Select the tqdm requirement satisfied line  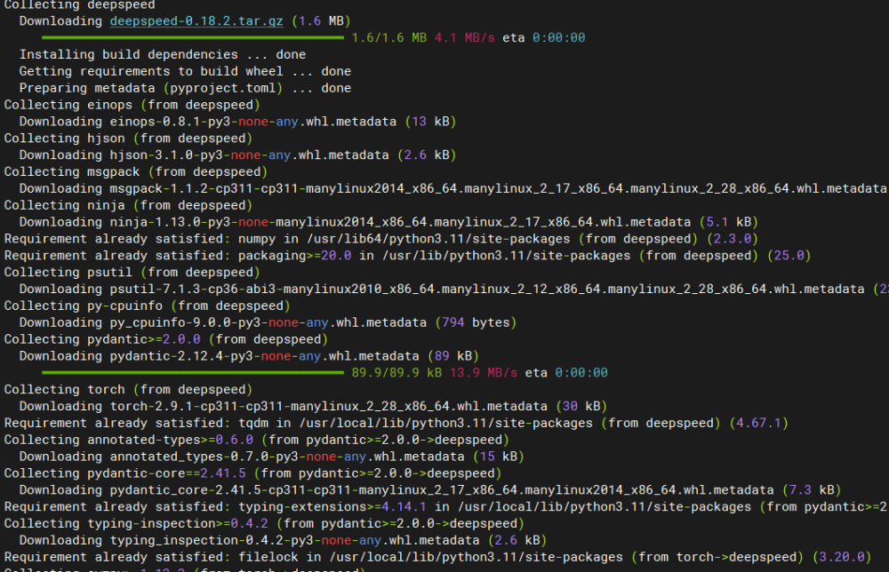267,423
